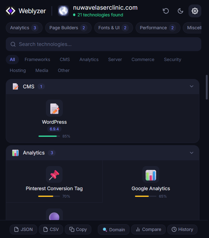Screen dimensions: 209x238
Task: Click the WordPress 85% confidence bar
Action: (49, 136)
